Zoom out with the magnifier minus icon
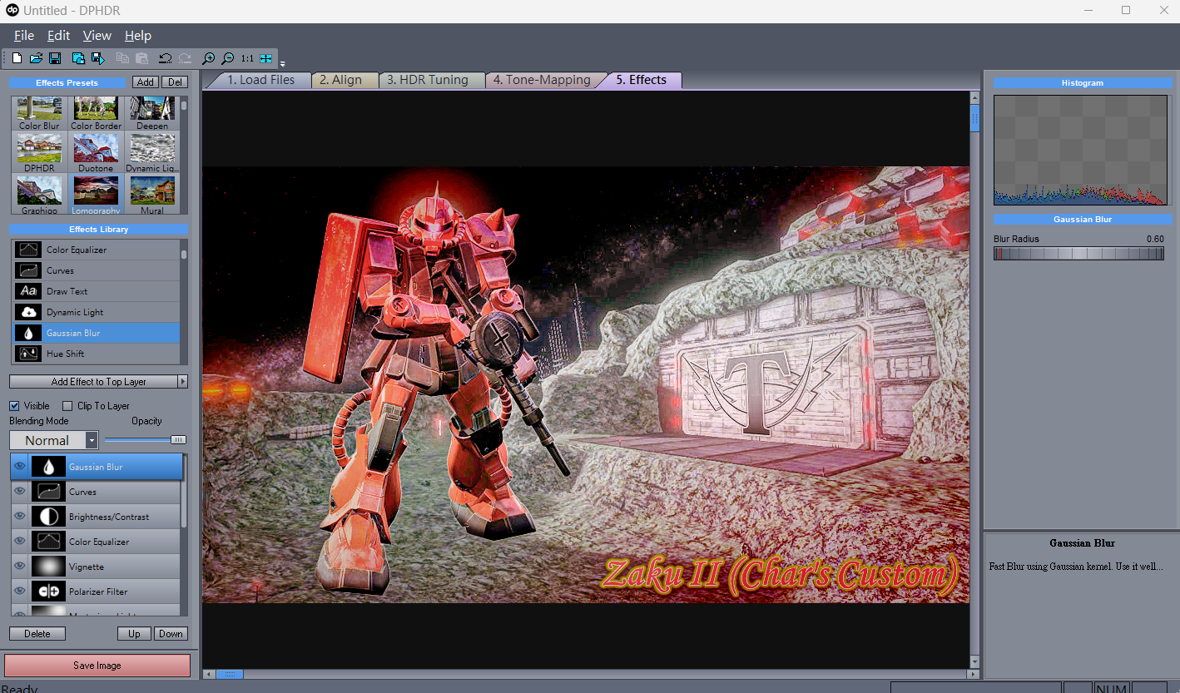Viewport: 1180px width, 693px height. click(x=227, y=58)
